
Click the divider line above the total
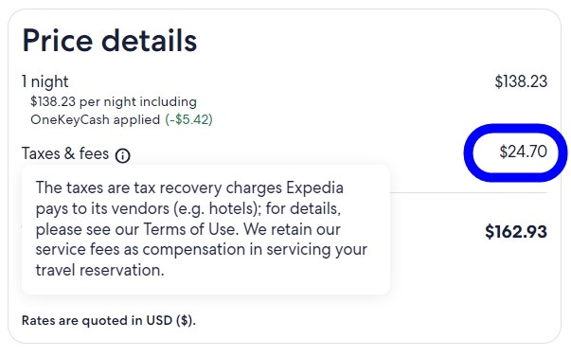tap(469, 193)
